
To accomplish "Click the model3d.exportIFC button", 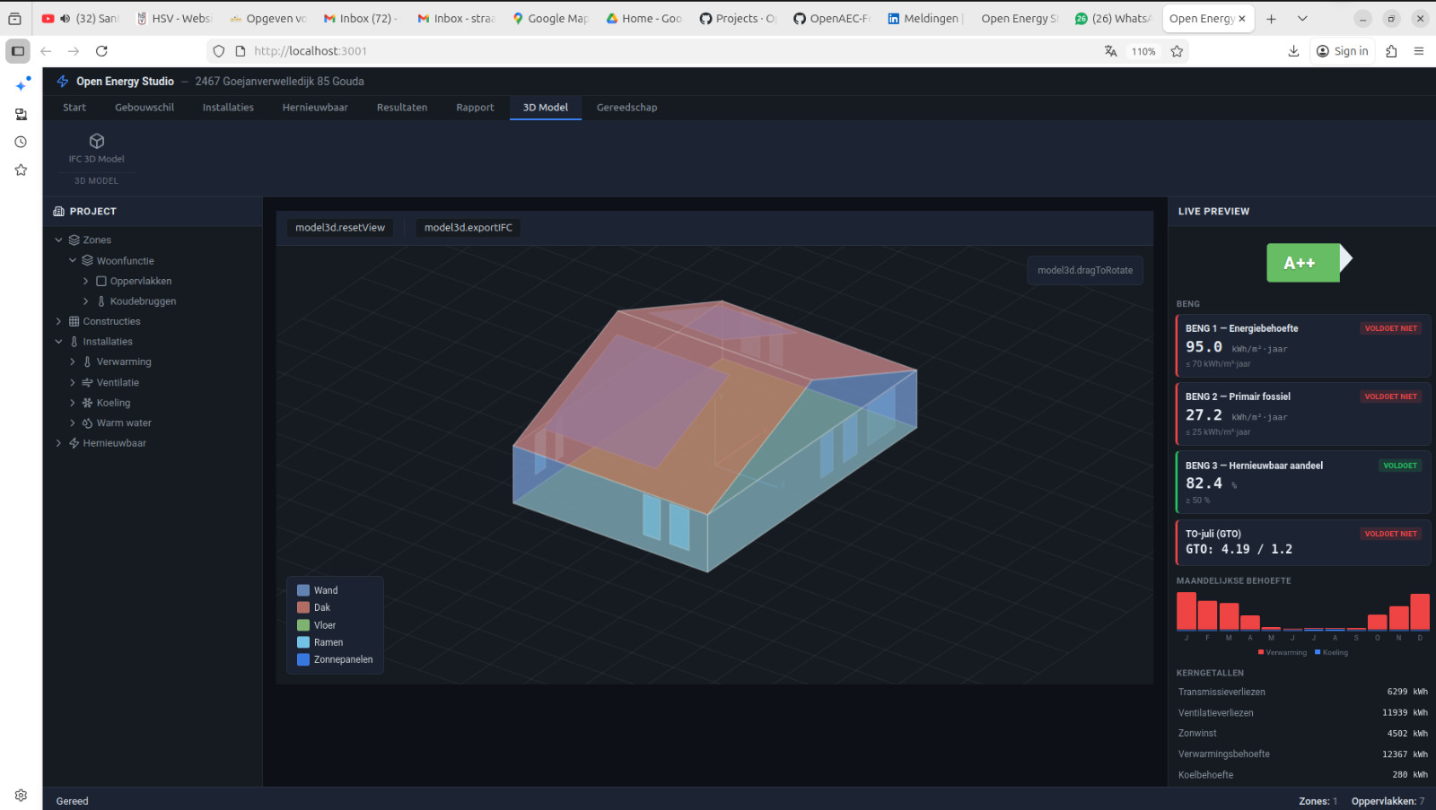I will click(468, 228).
